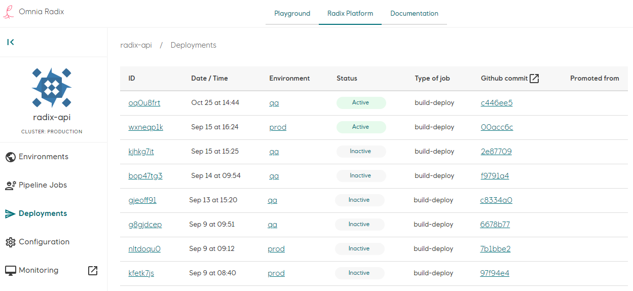The width and height of the screenshot is (633, 291).
Task: Click Inactive status badge in kjhkg7it row
Action: tap(361, 152)
